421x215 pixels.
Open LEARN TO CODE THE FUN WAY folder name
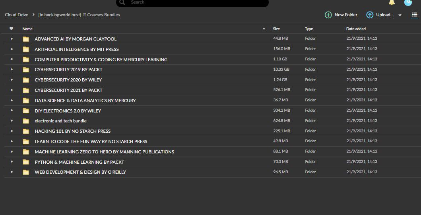(x=91, y=141)
